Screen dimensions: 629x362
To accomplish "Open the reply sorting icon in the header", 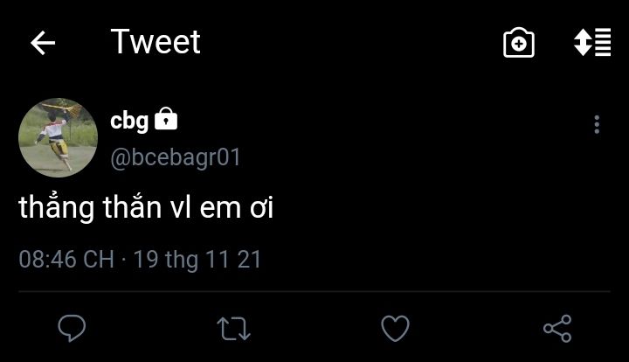I will point(591,44).
